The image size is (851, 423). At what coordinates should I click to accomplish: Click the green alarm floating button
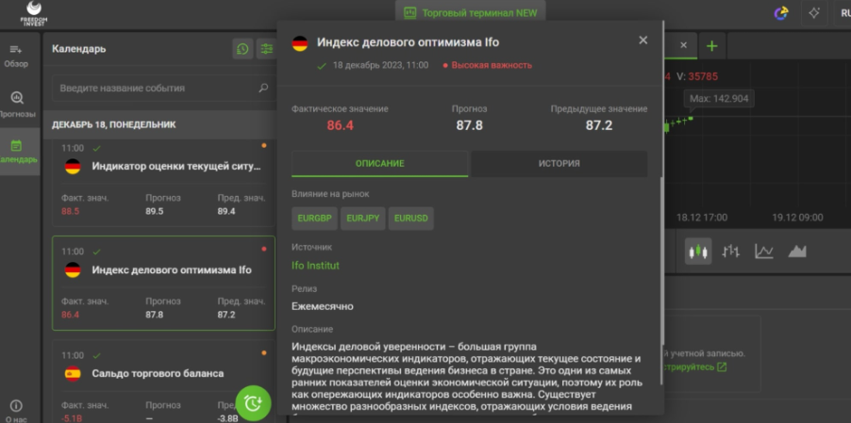click(253, 403)
